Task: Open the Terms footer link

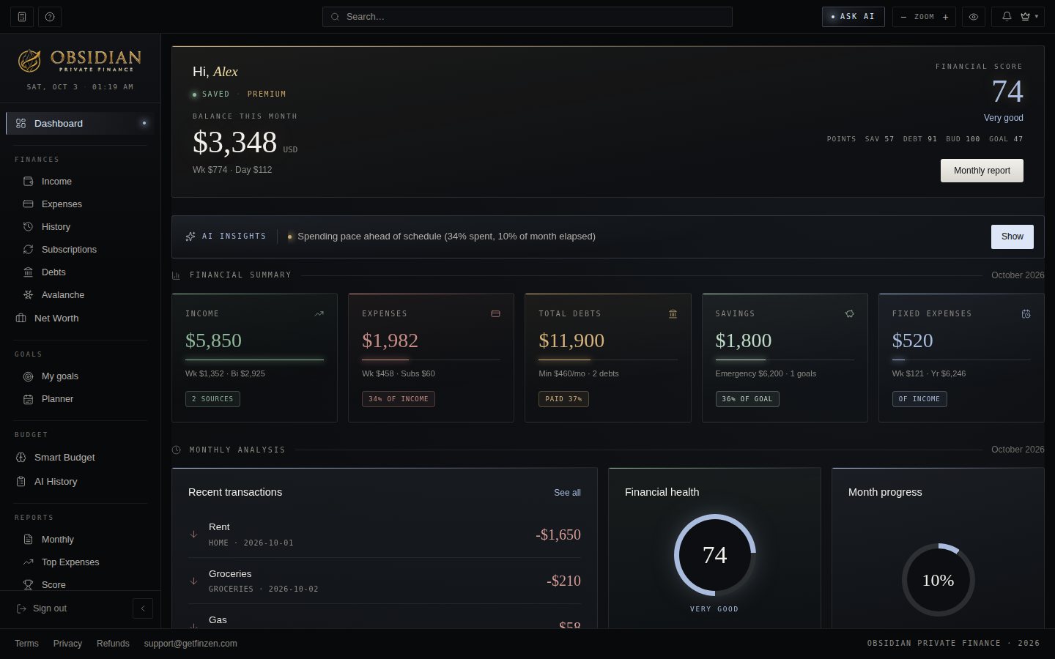Action: pyautogui.click(x=26, y=644)
